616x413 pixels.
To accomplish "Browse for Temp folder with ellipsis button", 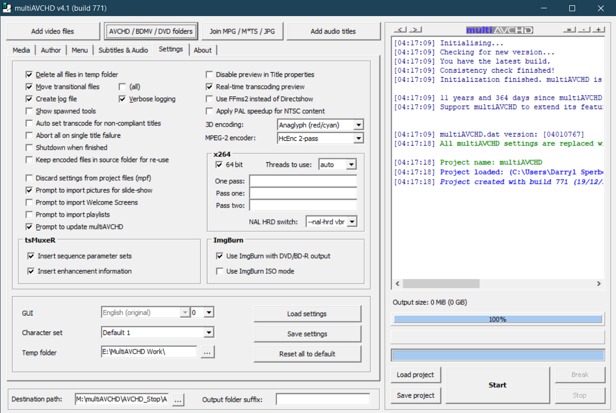I will [x=207, y=352].
